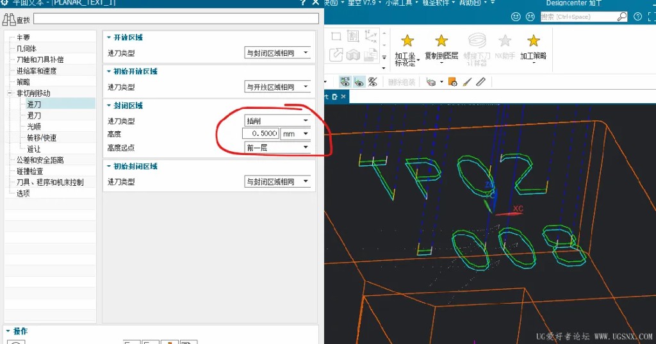Screen dimensions: 656x344
Task: Open closed-area 进刀类型 dropdown showing 插削
Action: [277, 120]
